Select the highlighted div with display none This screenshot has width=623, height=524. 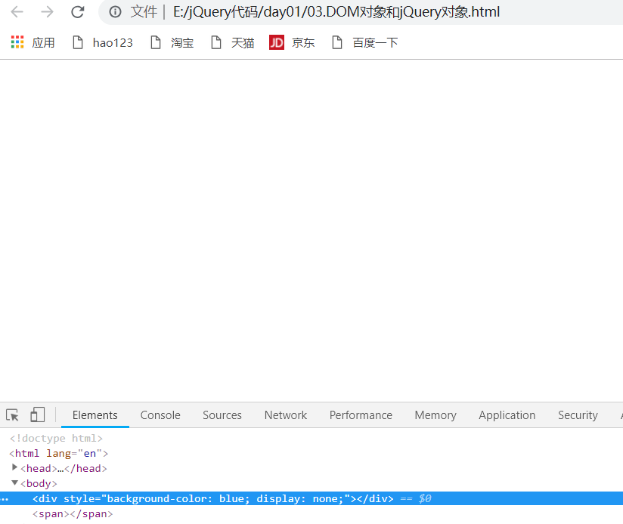tap(311, 498)
